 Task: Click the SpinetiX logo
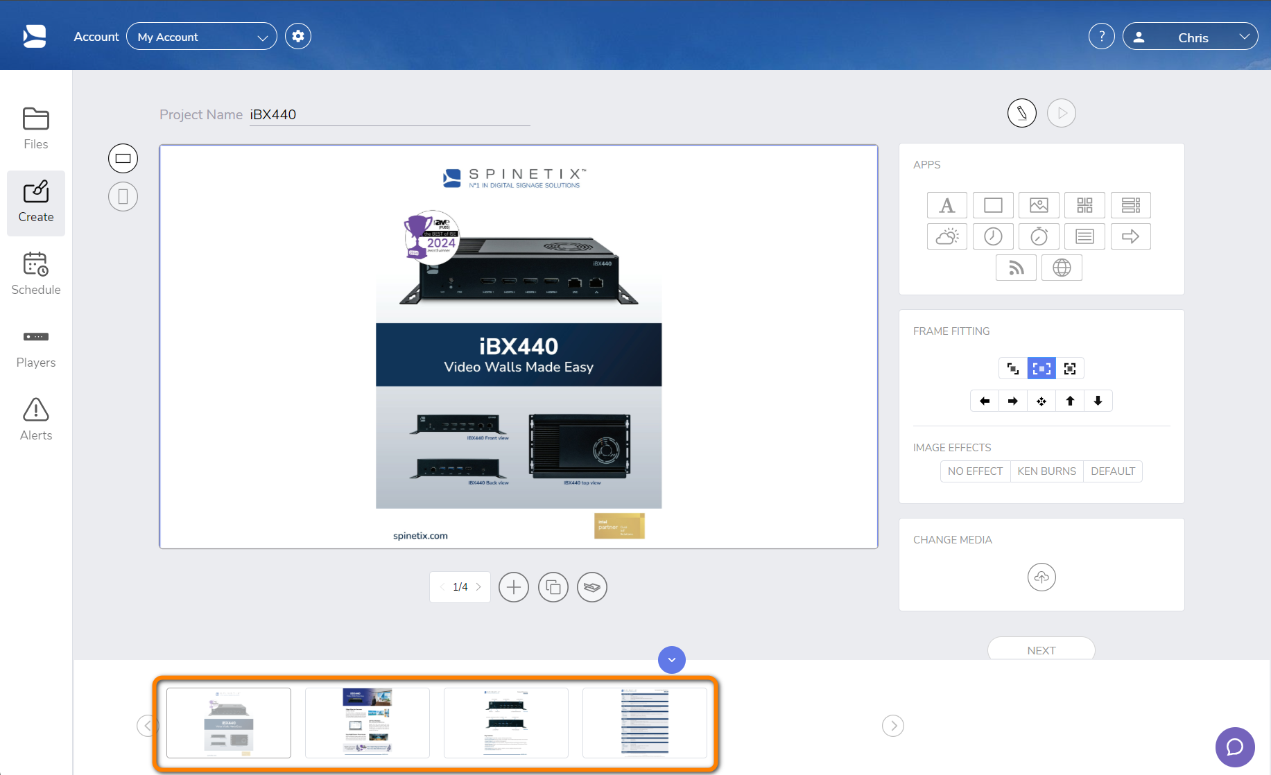(35, 36)
